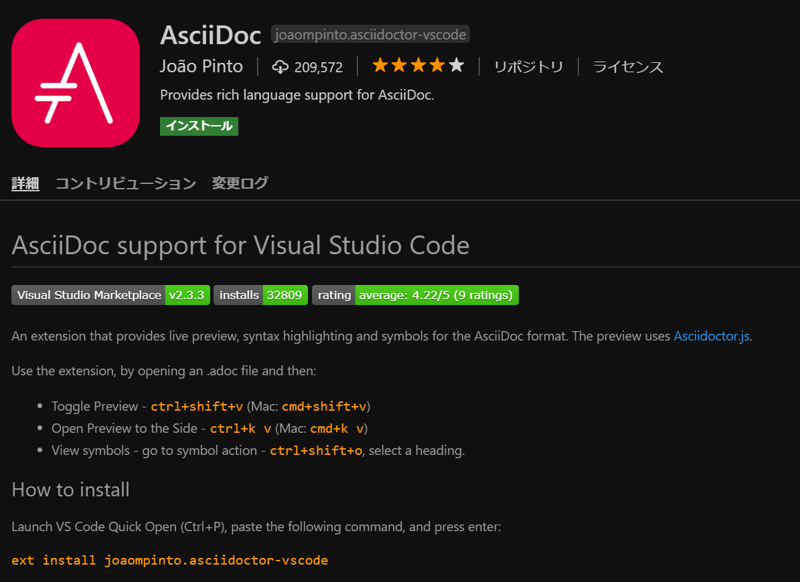Click the ctrl+shift+o shortcut text
This screenshot has height=582, width=800.
316,450
